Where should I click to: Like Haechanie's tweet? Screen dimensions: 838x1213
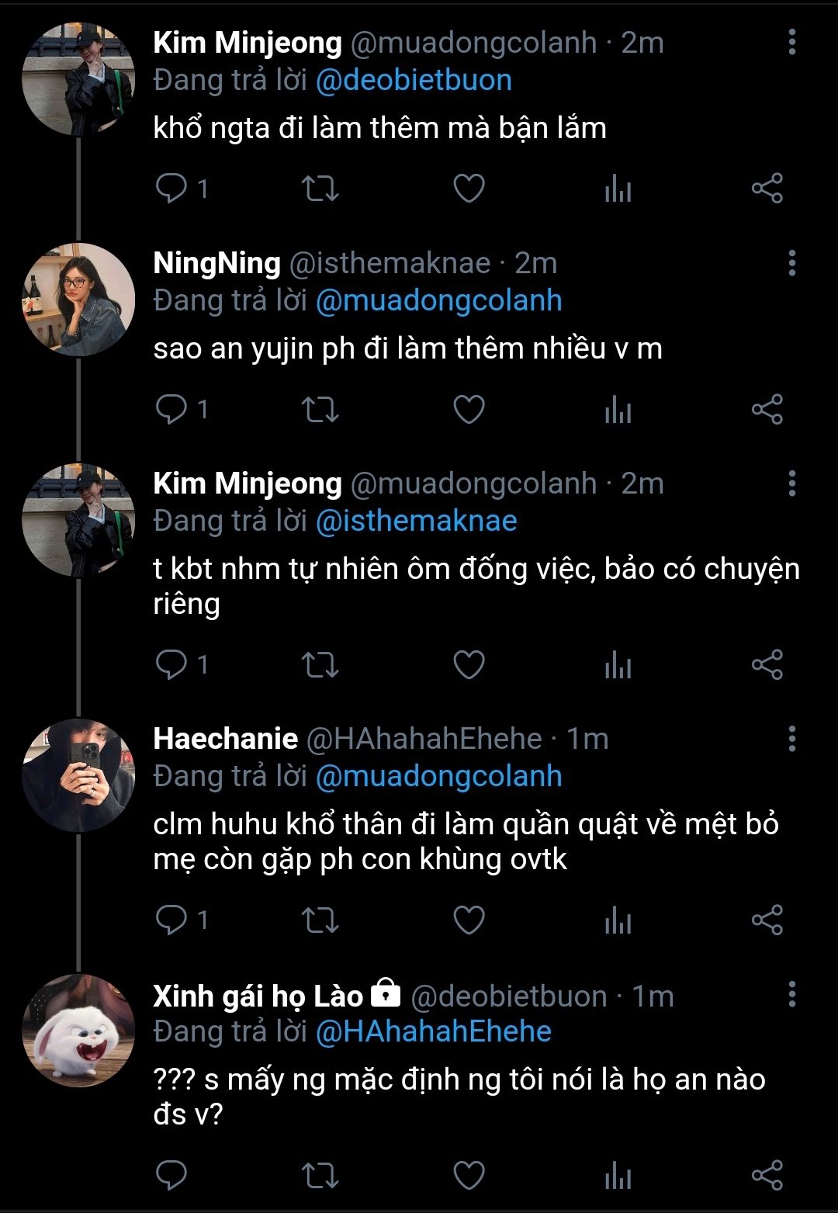(469, 920)
